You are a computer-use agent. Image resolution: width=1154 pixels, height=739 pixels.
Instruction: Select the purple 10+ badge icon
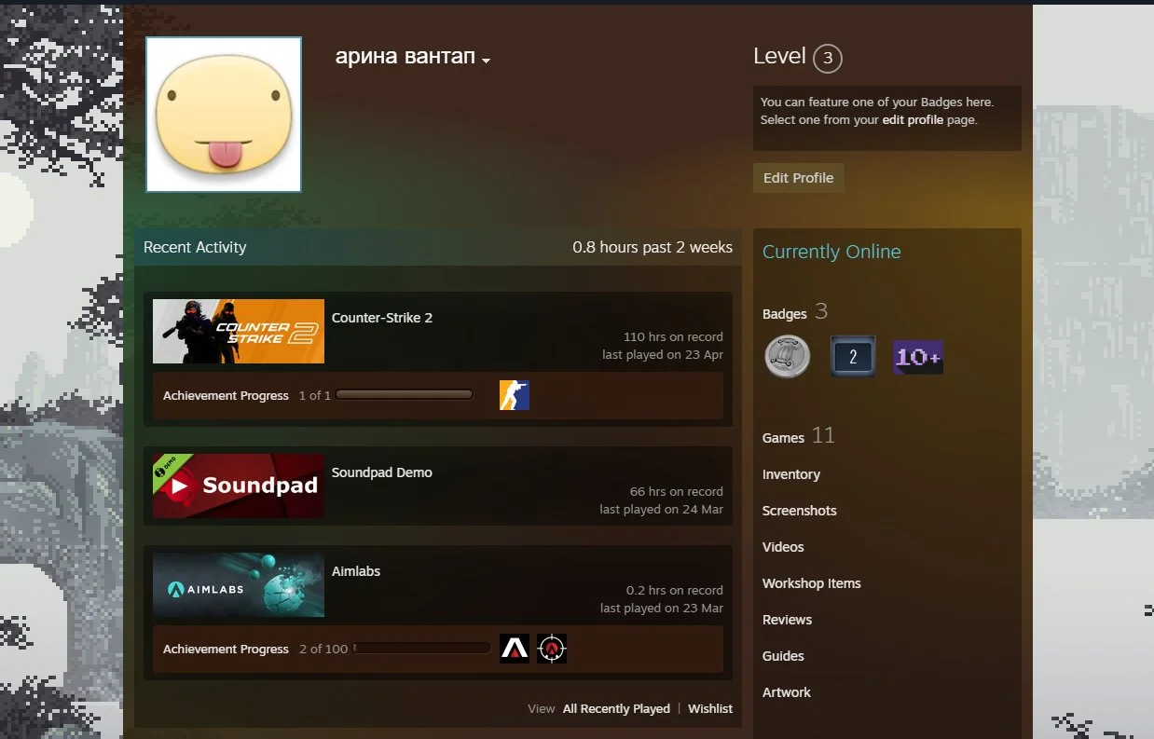point(918,356)
